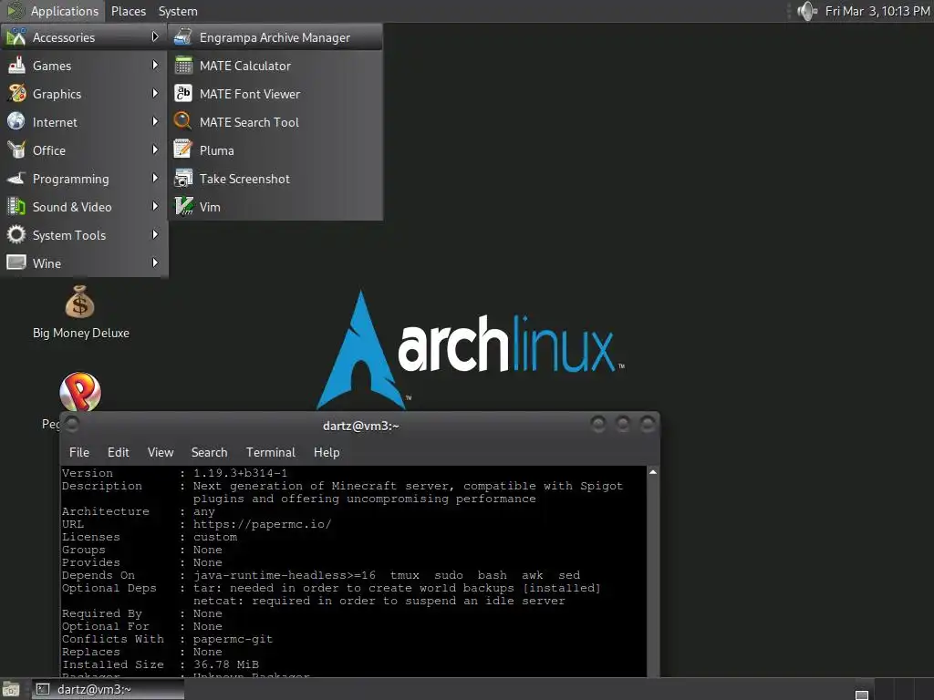
Task: Expand the Sound & Video submenu arrow
Action: pos(155,207)
